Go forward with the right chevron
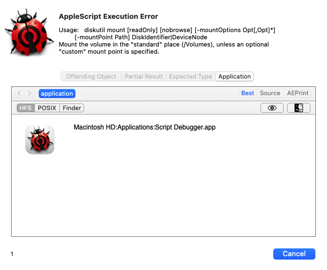The height and width of the screenshot is (270, 327). 29,94
